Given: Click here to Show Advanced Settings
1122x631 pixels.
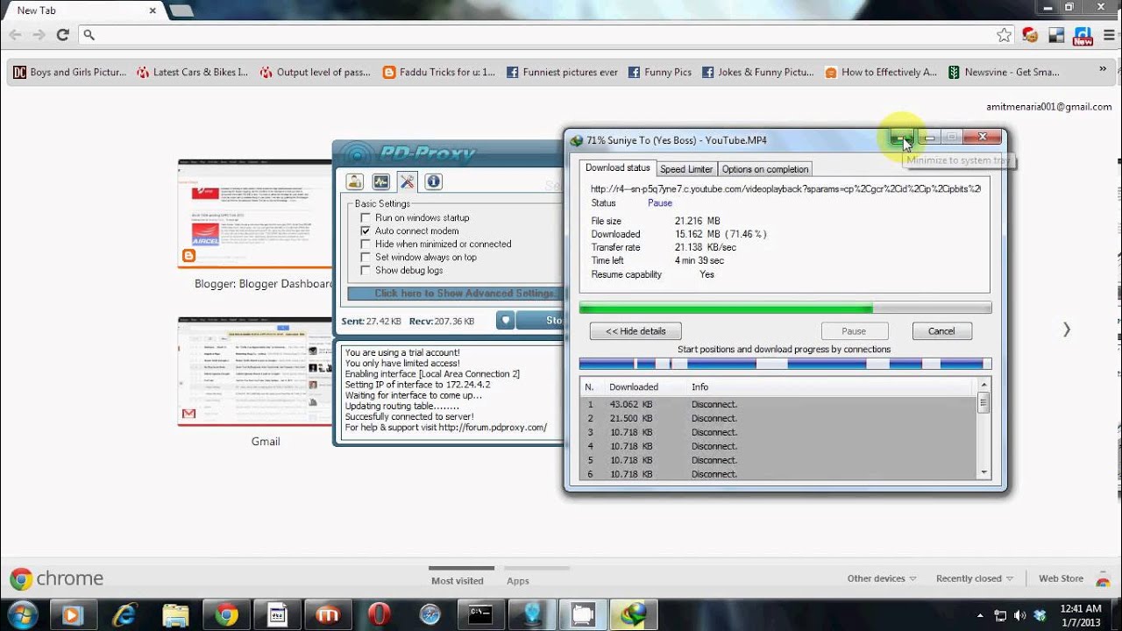Looking at the screenshot, I should (455, 294).
